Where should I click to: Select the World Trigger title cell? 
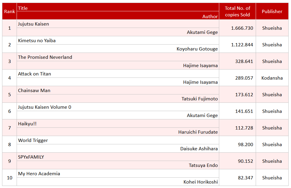click(118, 140)
